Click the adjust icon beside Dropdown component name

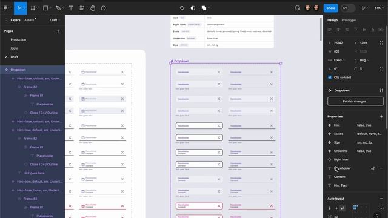coord(381,90)
